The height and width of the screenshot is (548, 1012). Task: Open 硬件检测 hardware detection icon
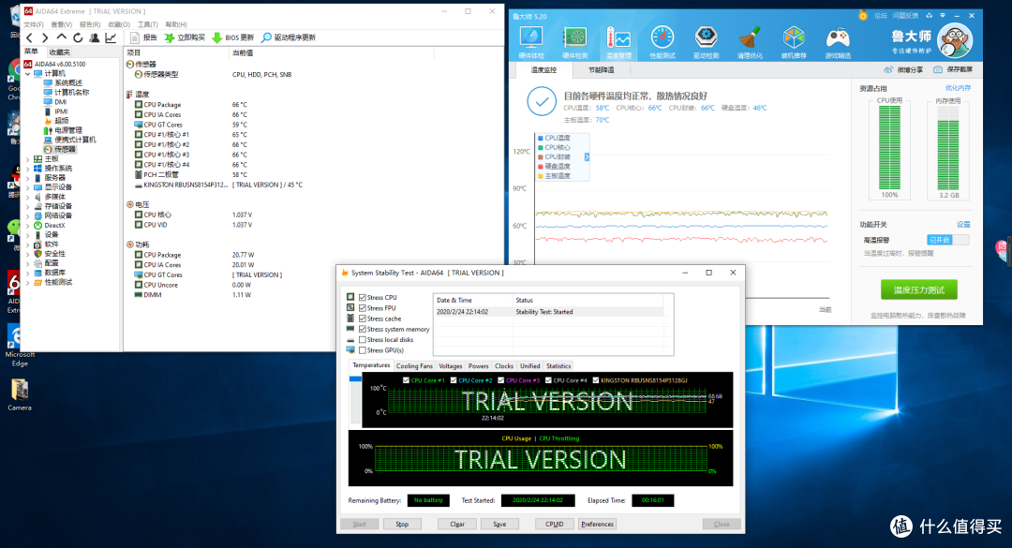(575, 42)
